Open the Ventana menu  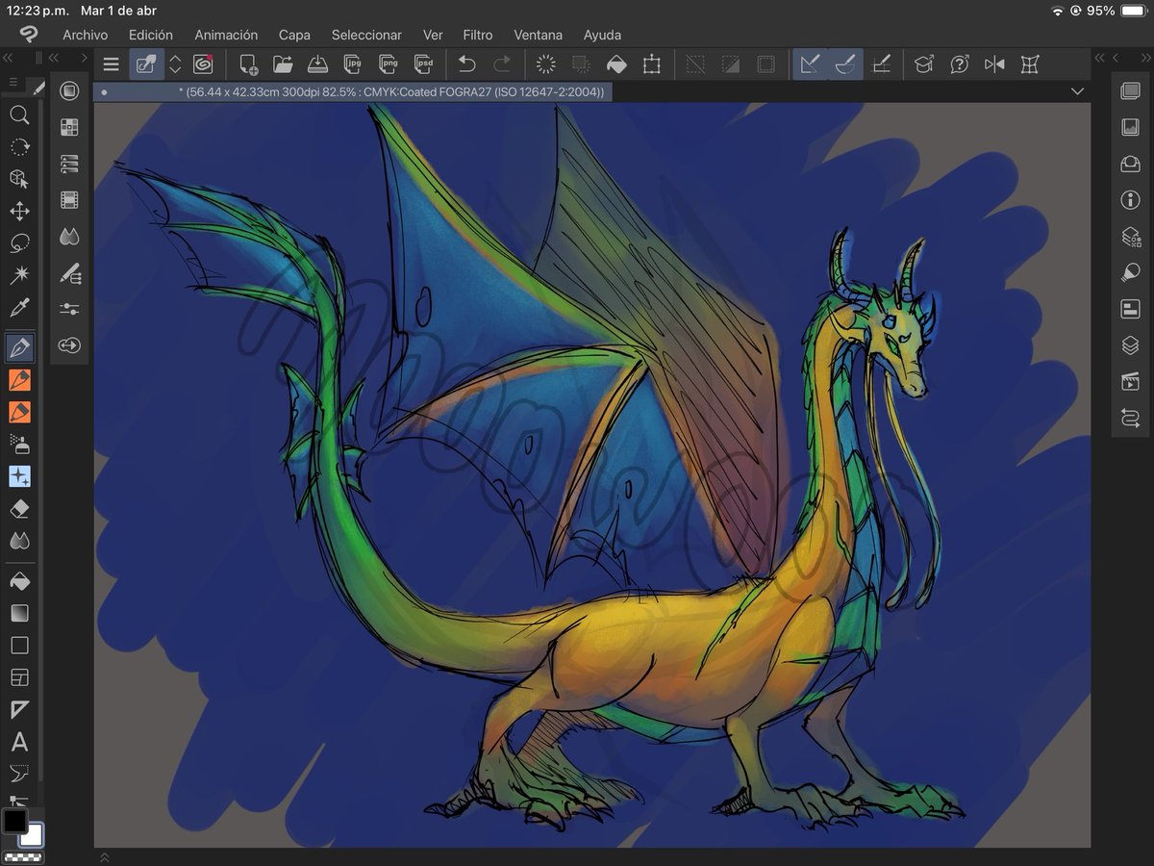point(539,35)
